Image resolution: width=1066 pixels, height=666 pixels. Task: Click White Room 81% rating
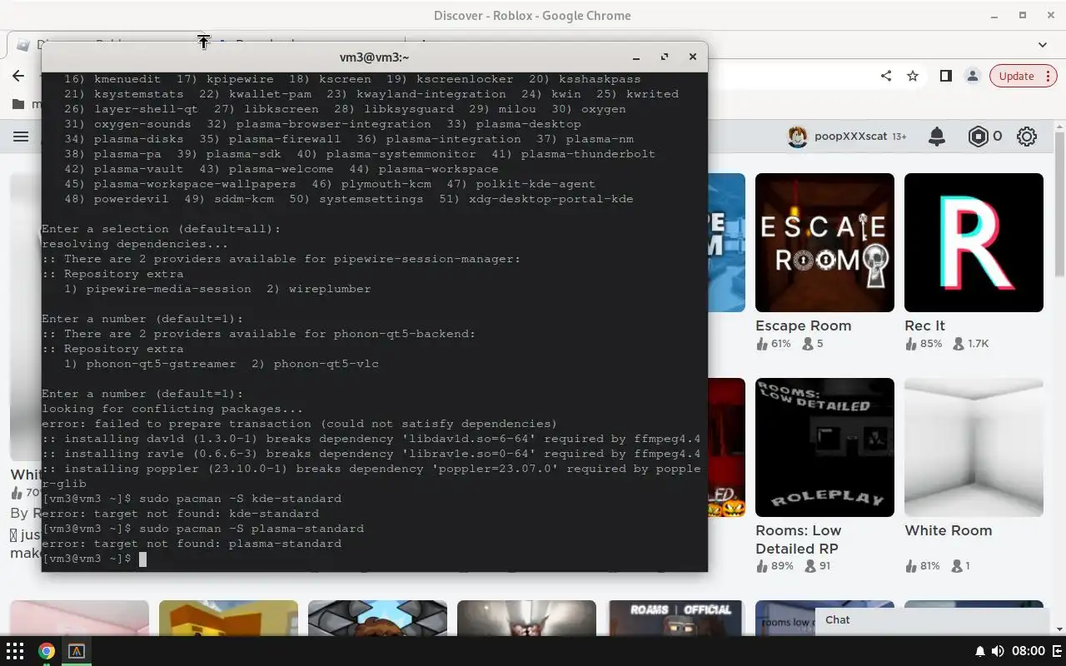point(923,566)
